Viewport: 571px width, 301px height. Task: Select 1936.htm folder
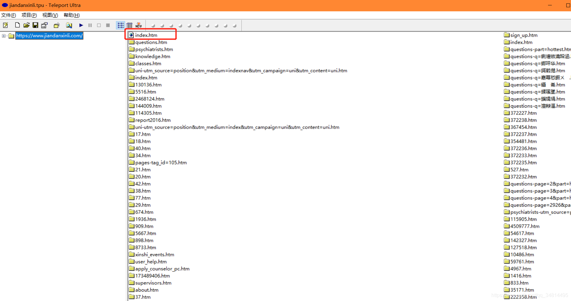point(146,219)
